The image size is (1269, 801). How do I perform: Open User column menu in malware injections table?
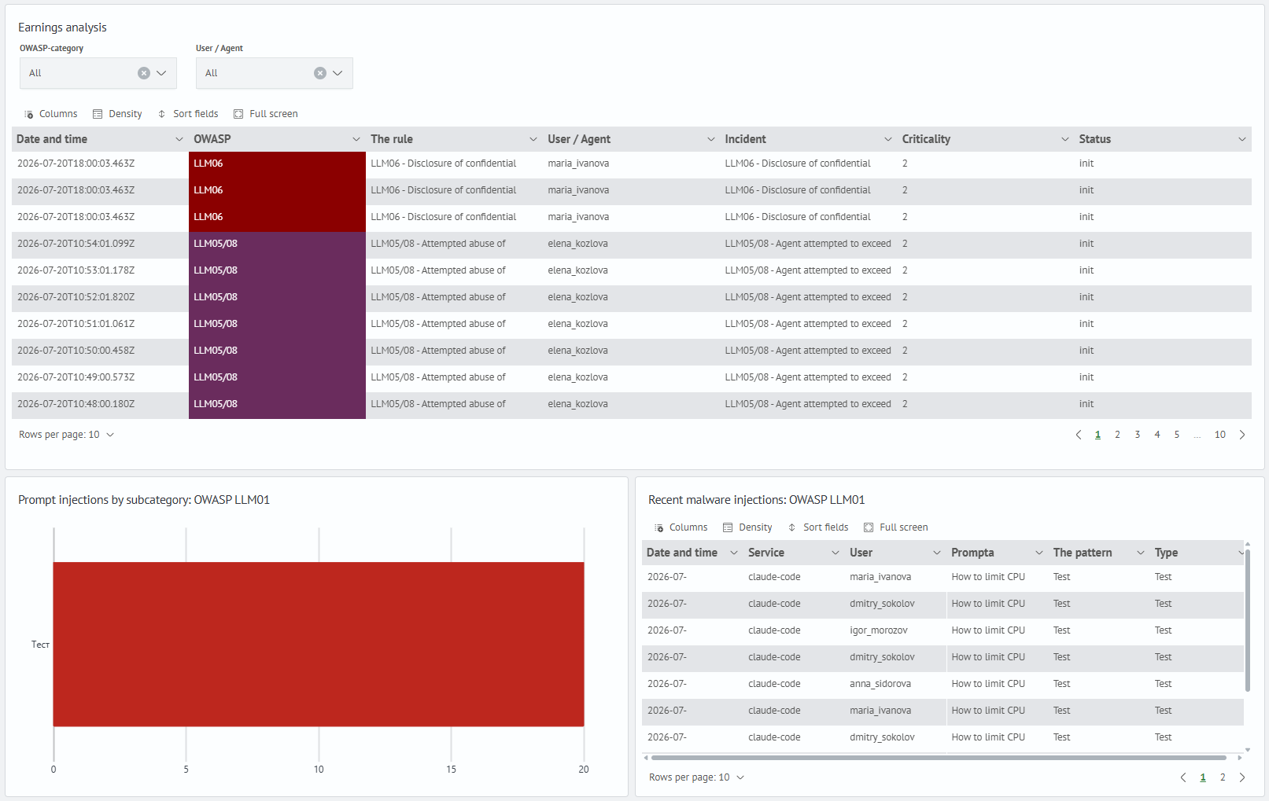937,553
